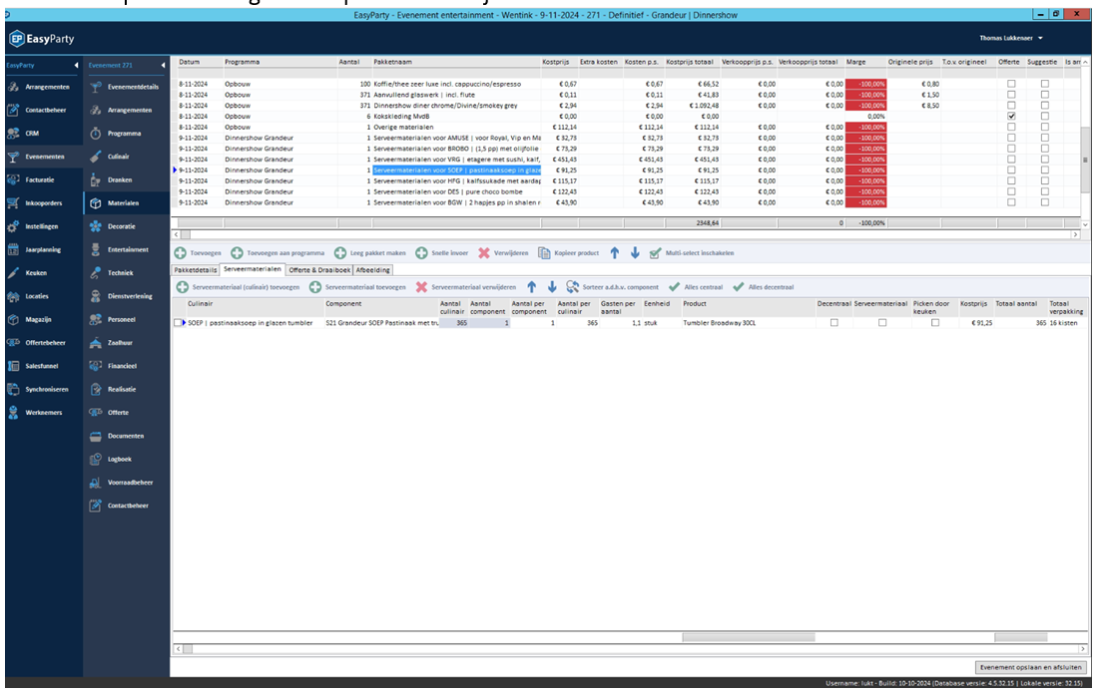Toggle Decentraal checkbox for Tumbler Broadway row
The image size is (1098, 693).
point(833,323)
